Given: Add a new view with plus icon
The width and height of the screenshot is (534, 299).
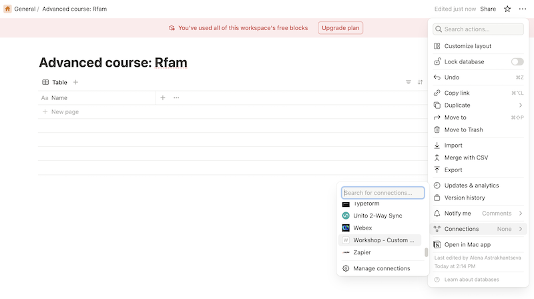Looking at the screenshot, I should click(x=75, y=82).
